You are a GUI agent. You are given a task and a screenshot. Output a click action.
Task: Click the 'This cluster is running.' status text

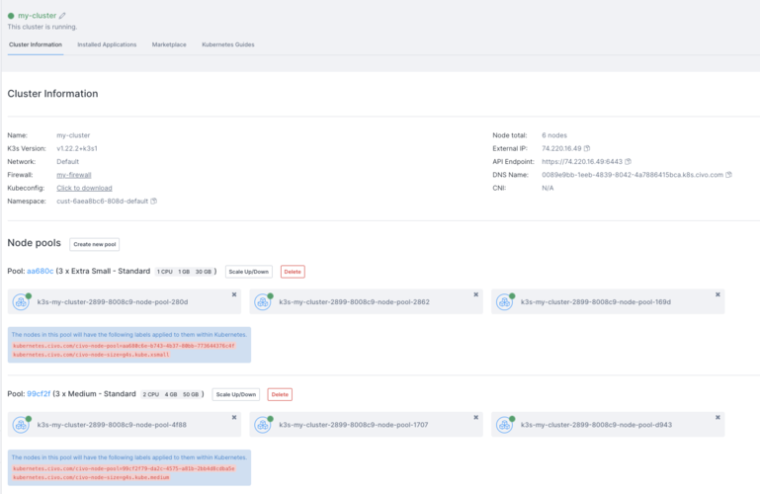pos(42,27)
